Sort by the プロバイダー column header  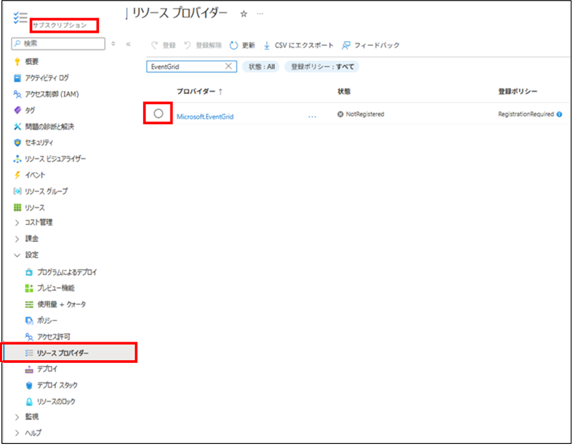coord(199,91)
